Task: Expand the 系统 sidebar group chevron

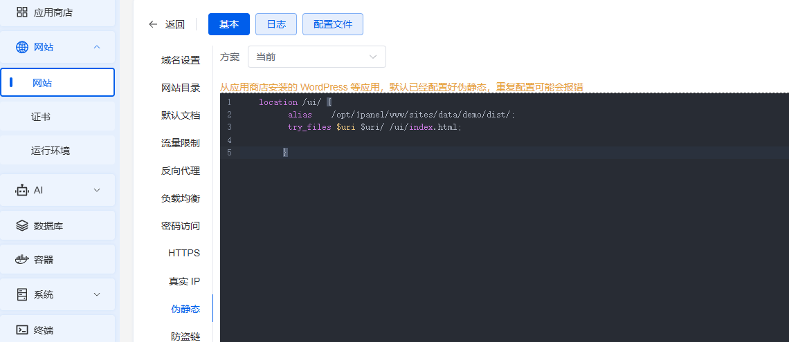Action: (x=97, y=294)
